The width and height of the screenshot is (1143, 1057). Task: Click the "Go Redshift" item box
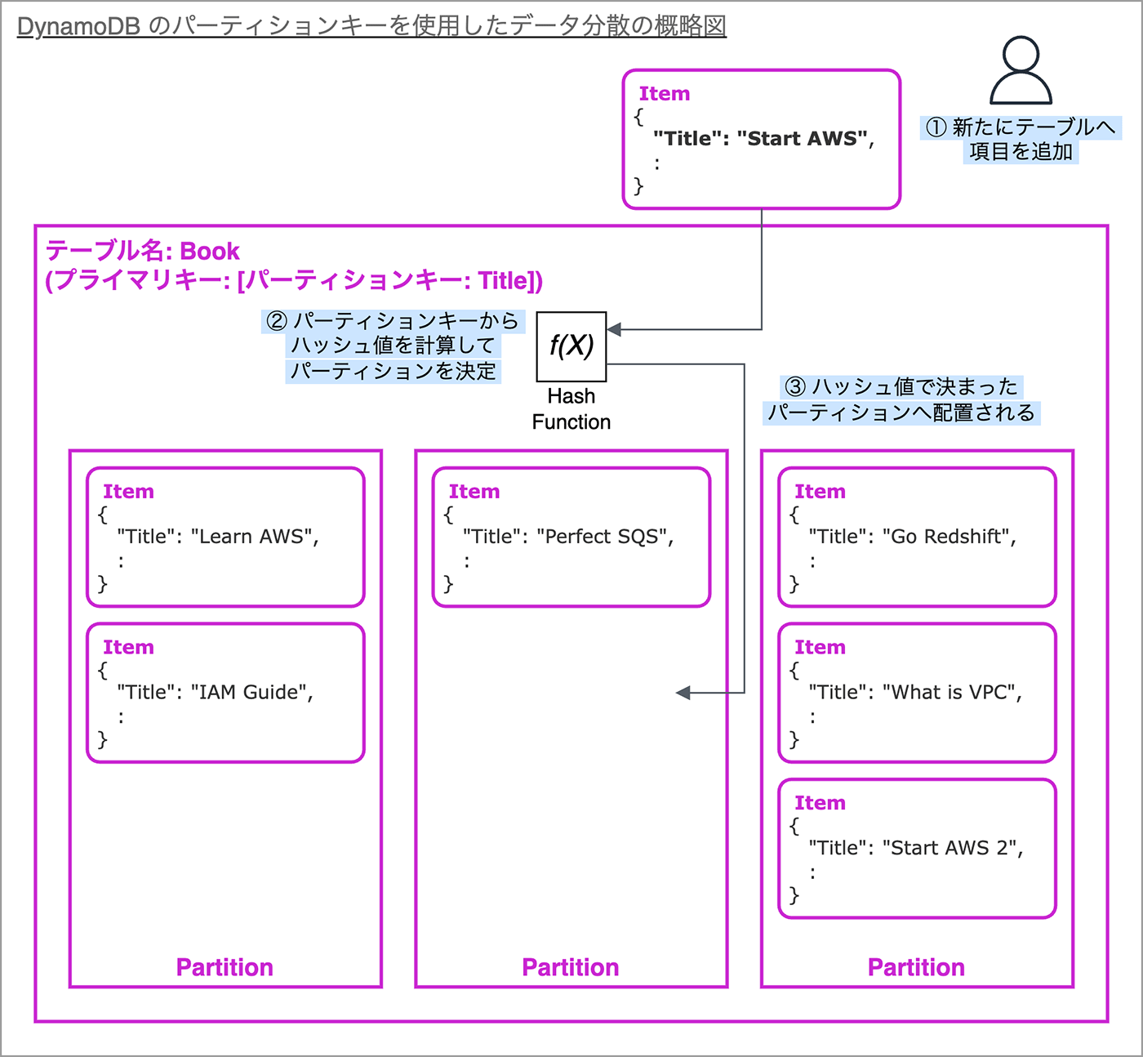coord(916,537)
